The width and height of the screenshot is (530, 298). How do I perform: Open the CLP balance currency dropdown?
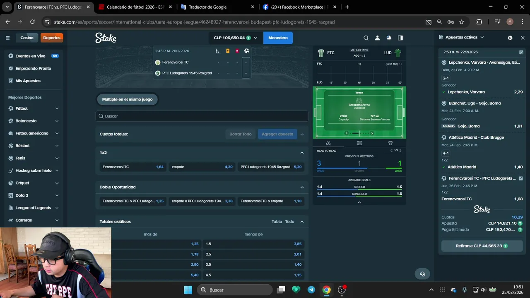(x=235, y=38)
